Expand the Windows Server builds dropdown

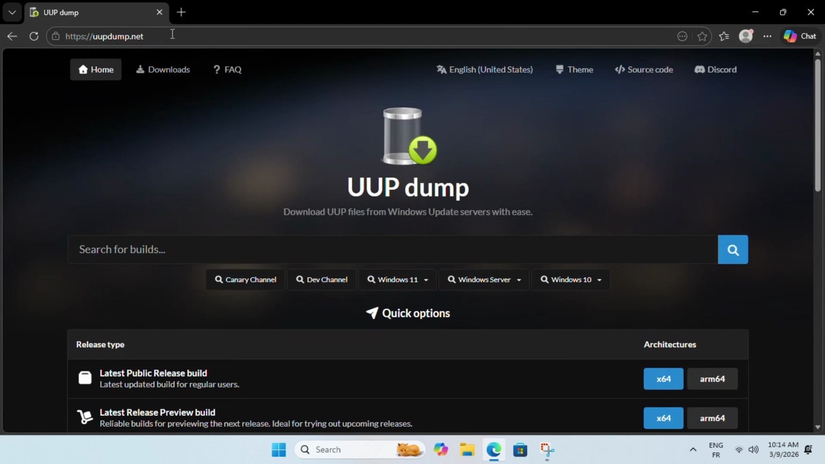pyautogui.click(x=485, y=280)
